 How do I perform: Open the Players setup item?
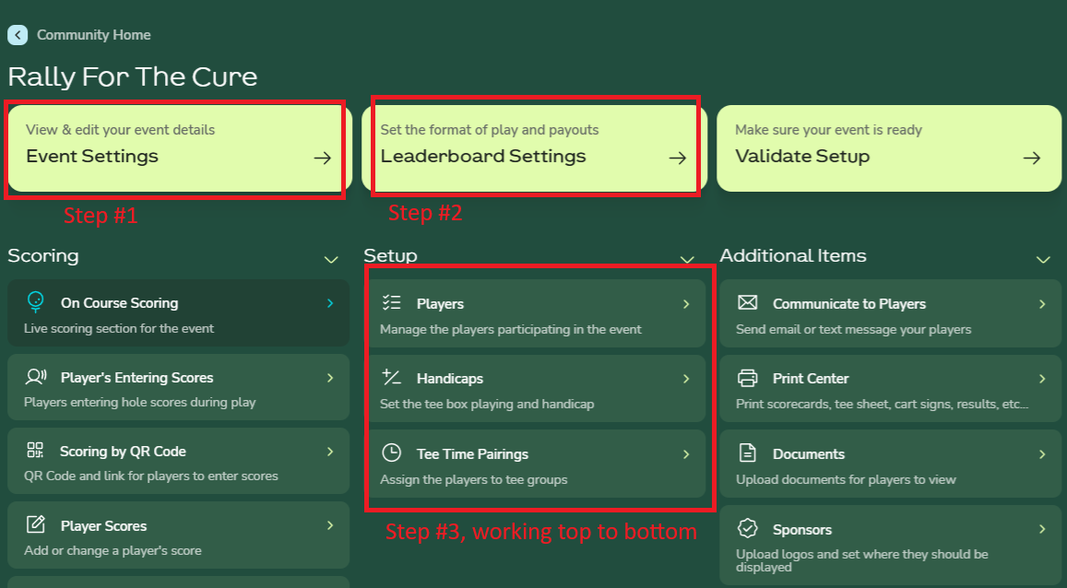click(534, 314)
